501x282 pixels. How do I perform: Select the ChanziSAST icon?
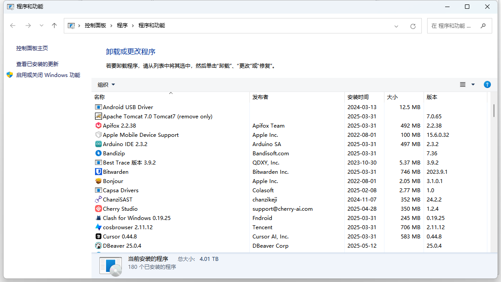click(99, 199)
